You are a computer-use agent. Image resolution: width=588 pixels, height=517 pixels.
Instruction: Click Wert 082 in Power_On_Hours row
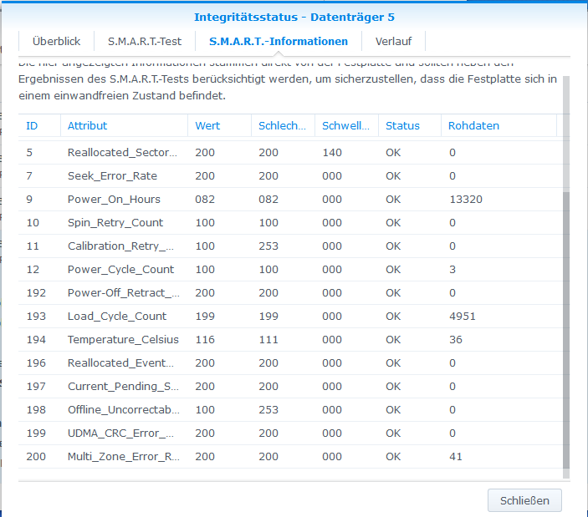205,199
